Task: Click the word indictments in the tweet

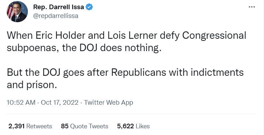Action: [x=217, y=72]
